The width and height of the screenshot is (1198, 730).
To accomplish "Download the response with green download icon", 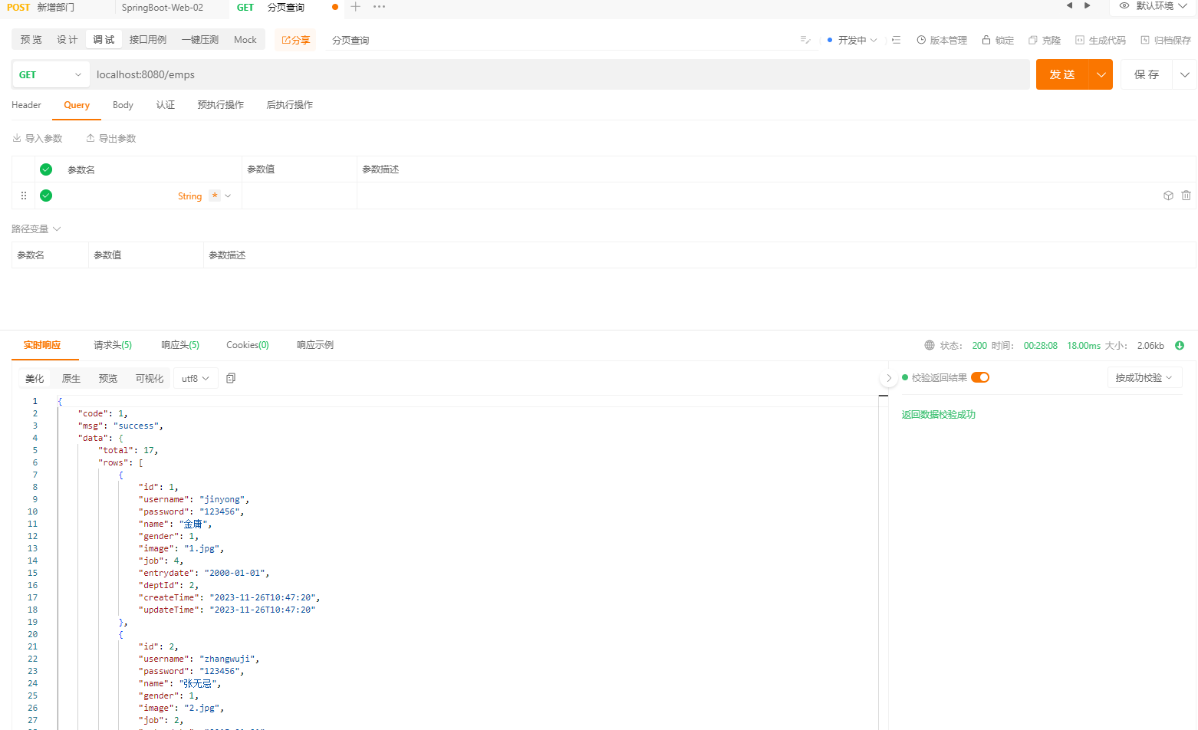I will pos(1180,345).
